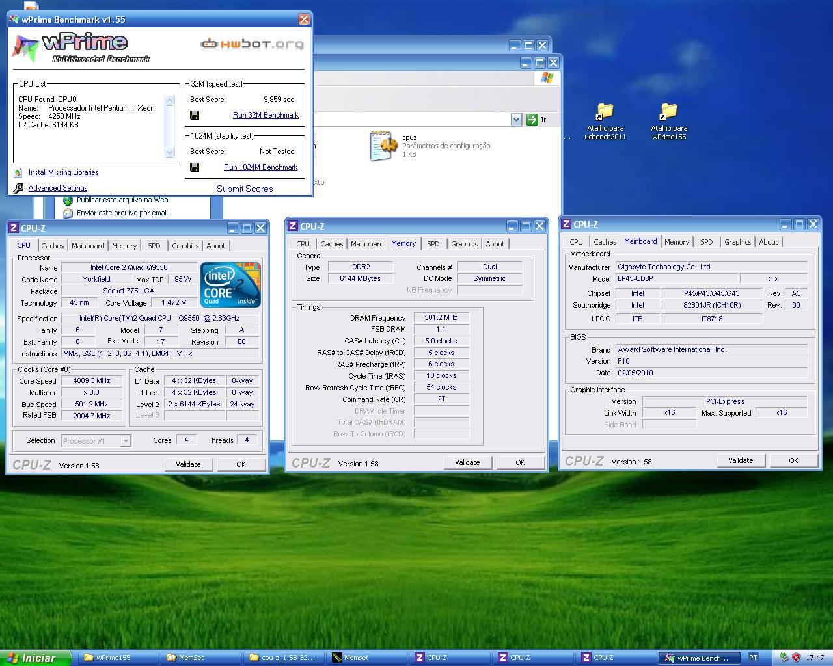The height and width of the screenshot is (666, 833).
Task: Click the save icon beside Run 32M Benchmark
Action: [x=195, y=115]
